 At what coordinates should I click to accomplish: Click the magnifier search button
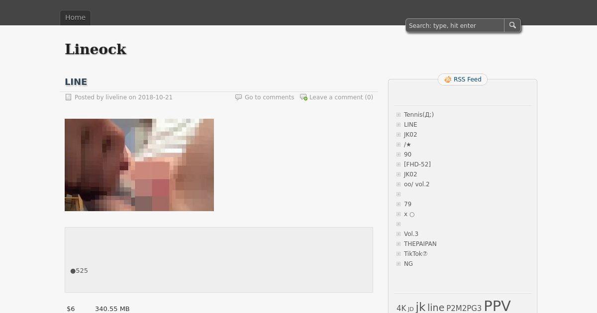(x=512, y=25)
